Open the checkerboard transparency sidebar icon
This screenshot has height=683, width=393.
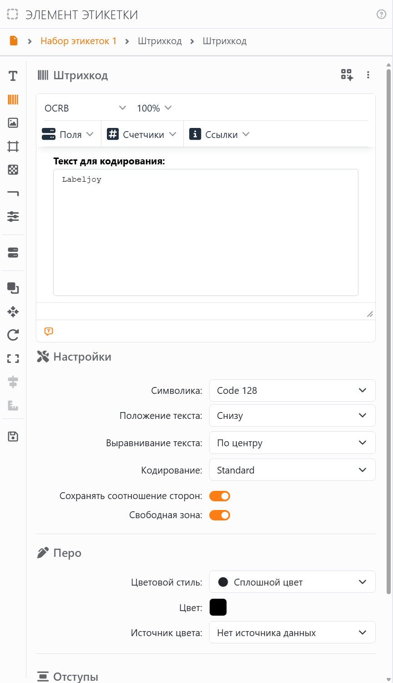[13, 170]
